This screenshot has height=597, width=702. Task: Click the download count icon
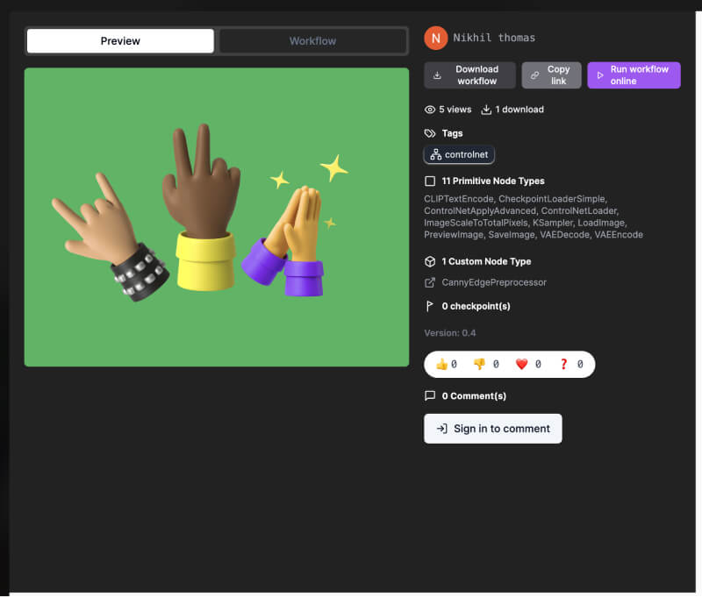coord(486,110)
